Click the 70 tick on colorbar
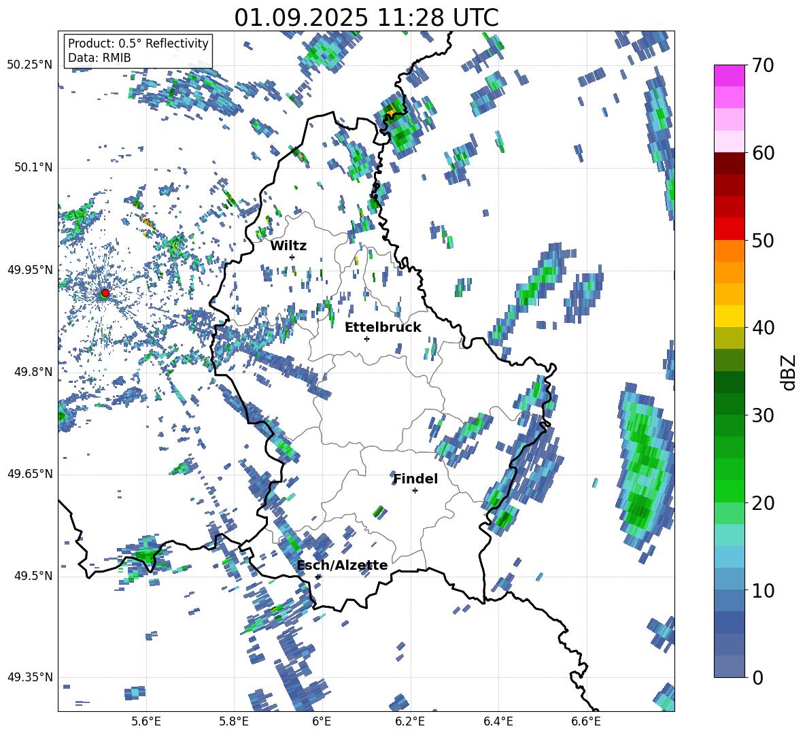The image size is (805, 735). click(x=763, y=65)
